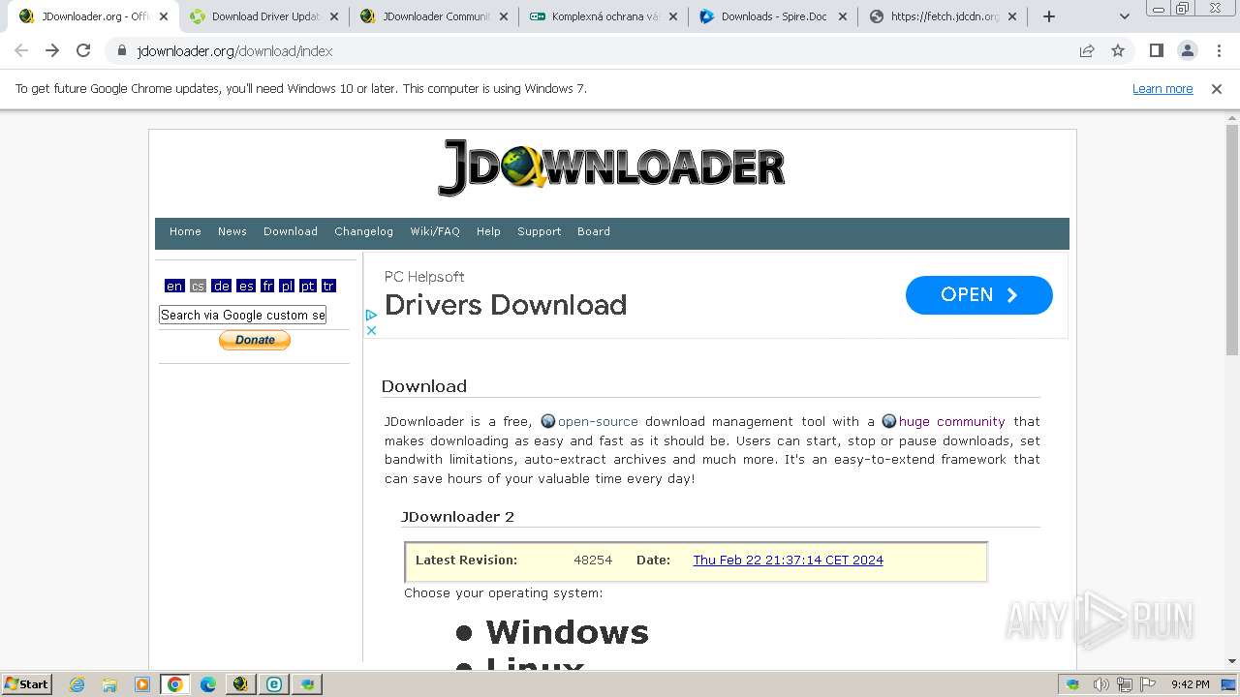Image resolution: width=1240 pixels, height=697 pixels.
Task: Open Chrome profile avatar menu
Action: click(x=1187, y=50)
